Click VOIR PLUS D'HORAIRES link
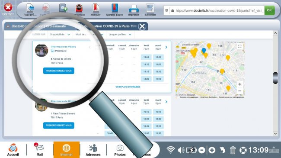This screenshot has height=158, width=281. (x=128, y=87)
